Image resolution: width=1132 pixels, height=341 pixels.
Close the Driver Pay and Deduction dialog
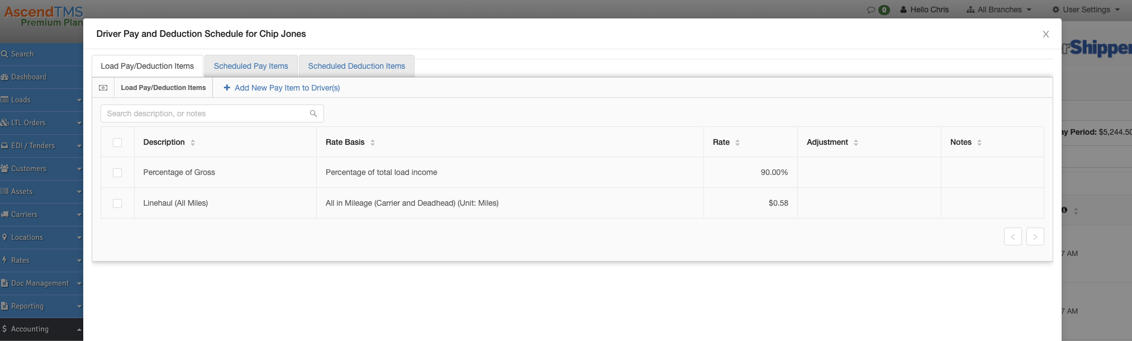point(1046,34)
